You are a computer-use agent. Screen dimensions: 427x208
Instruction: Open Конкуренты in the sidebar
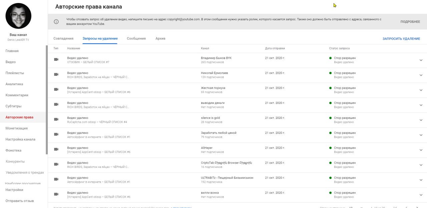tap(15, 161)
